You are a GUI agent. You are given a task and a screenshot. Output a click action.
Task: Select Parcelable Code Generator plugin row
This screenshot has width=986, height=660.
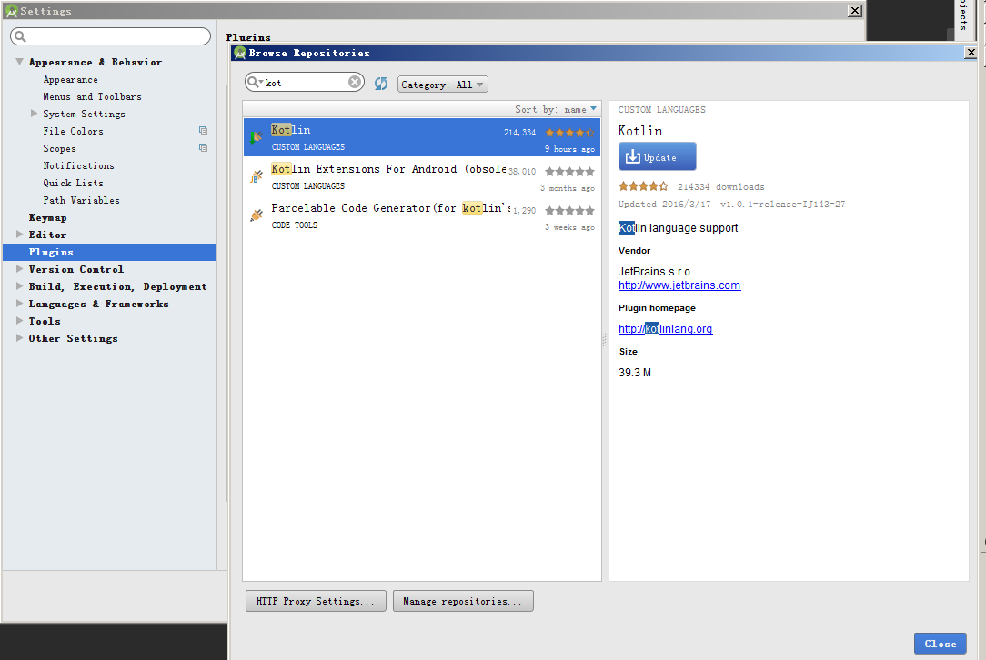click(421, 215)
